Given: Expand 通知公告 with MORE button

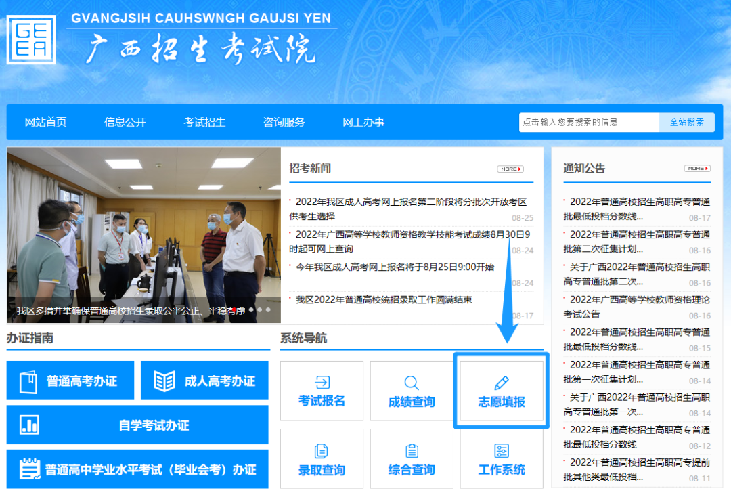Looking at the screenshot, I should coord(697,169).
